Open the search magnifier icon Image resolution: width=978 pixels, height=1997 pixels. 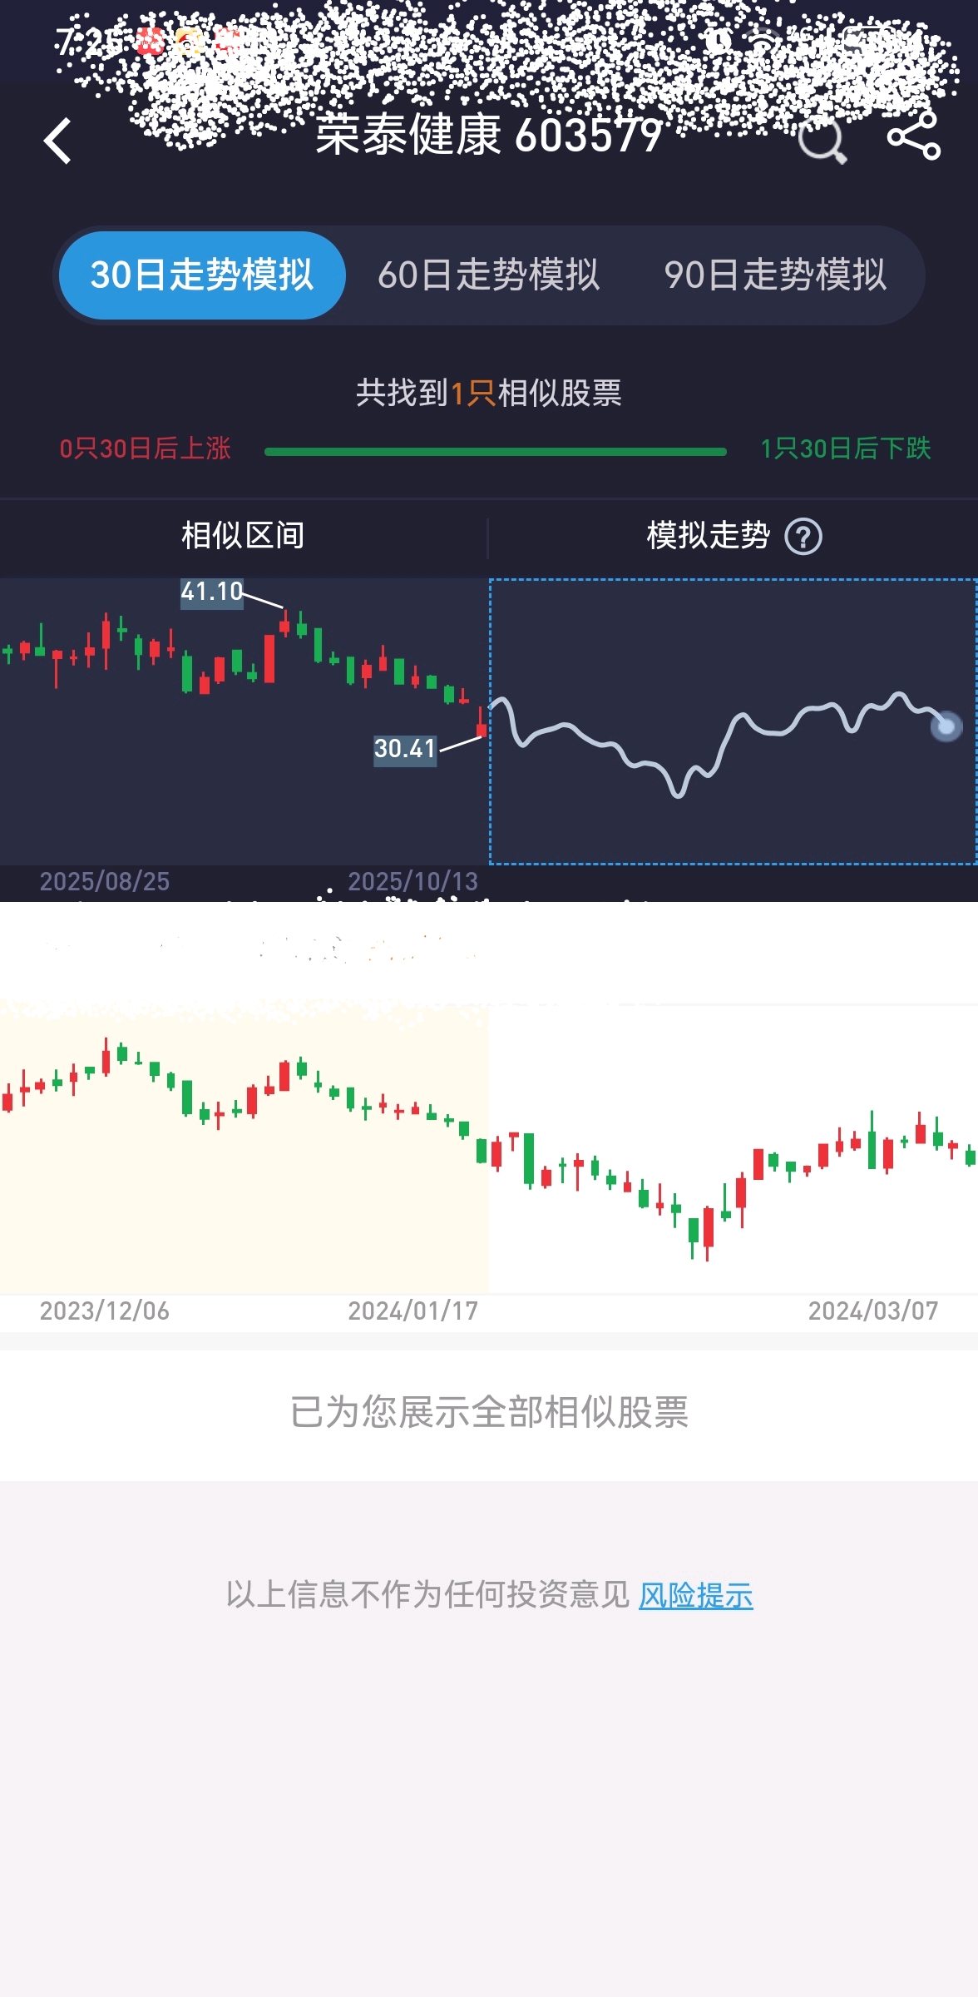822,140
